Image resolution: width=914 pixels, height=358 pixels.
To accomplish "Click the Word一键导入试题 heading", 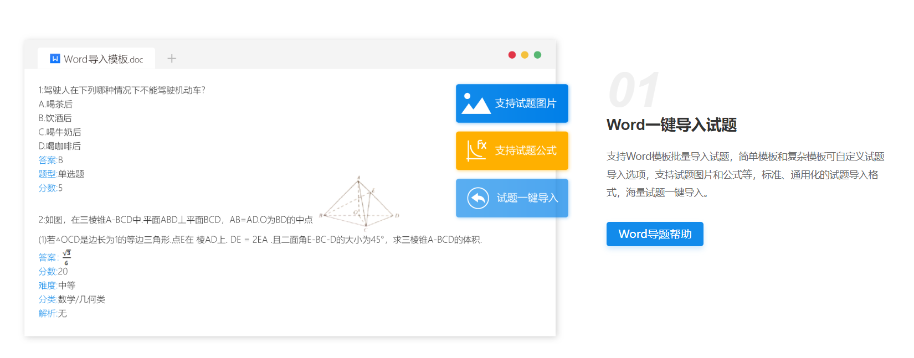I will click(x=671, y=125).
